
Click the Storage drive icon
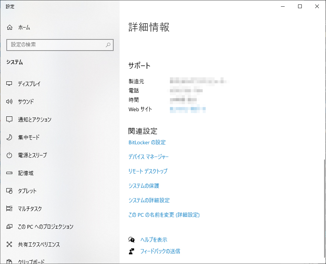point(10,173)
